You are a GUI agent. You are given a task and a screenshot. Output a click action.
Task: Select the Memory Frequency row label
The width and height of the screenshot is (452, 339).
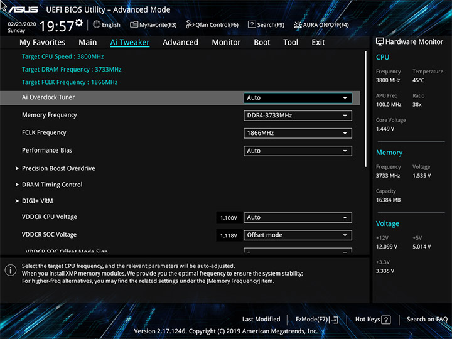[50, 115]
